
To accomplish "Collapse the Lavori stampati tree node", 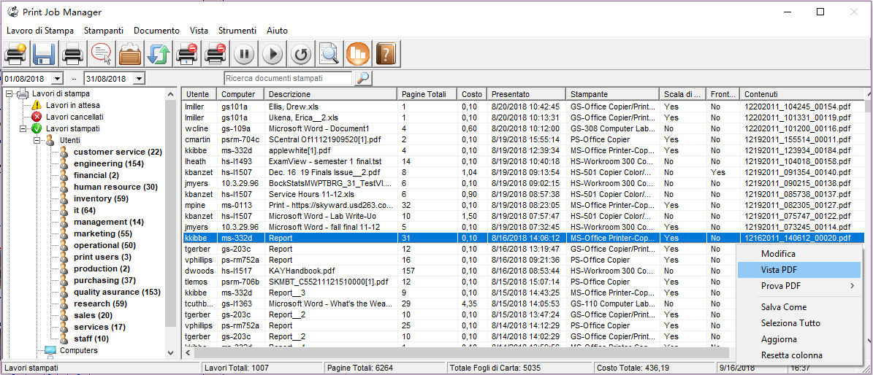I will (23, 128).
